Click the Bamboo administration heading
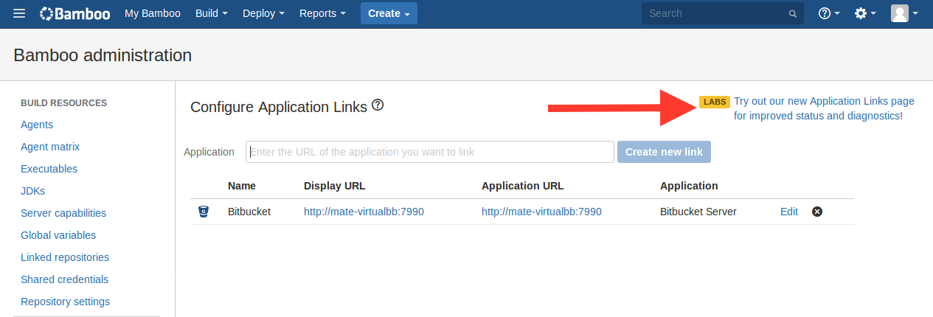 (103, 55)
